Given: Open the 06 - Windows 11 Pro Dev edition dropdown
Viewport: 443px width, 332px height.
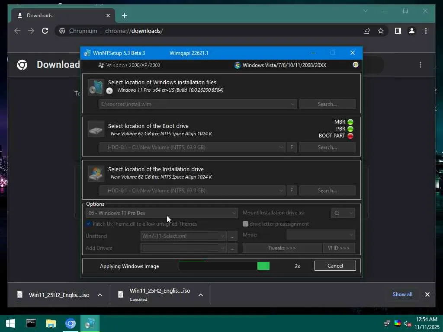Looking at the screenshot, I should click(x=161, y=213).
